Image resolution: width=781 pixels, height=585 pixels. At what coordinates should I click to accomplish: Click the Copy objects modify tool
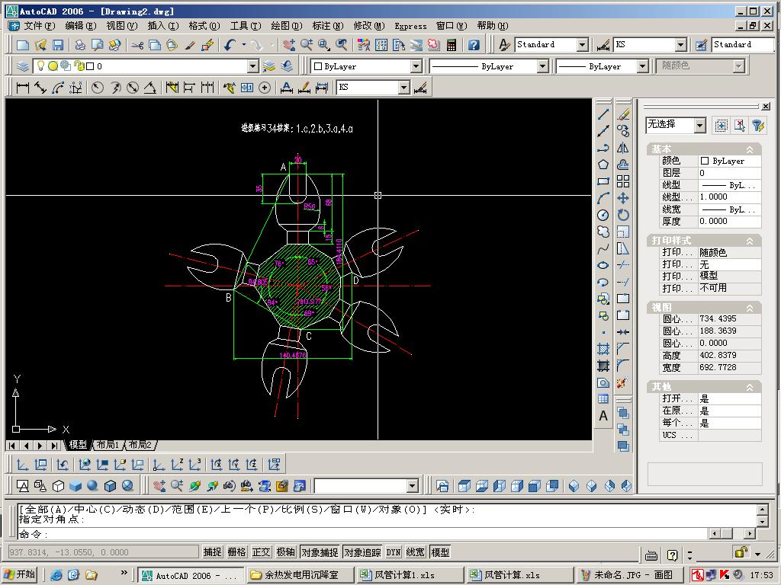[x=623, y=131]
